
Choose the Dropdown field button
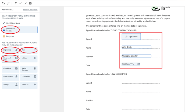(x=29, y=77)
